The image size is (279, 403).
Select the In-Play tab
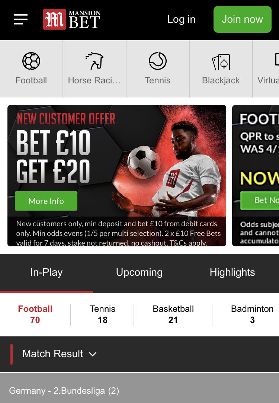[x=46, y=272]
